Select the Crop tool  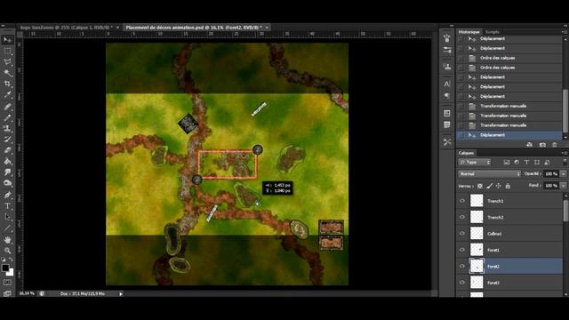pos(7,84)
